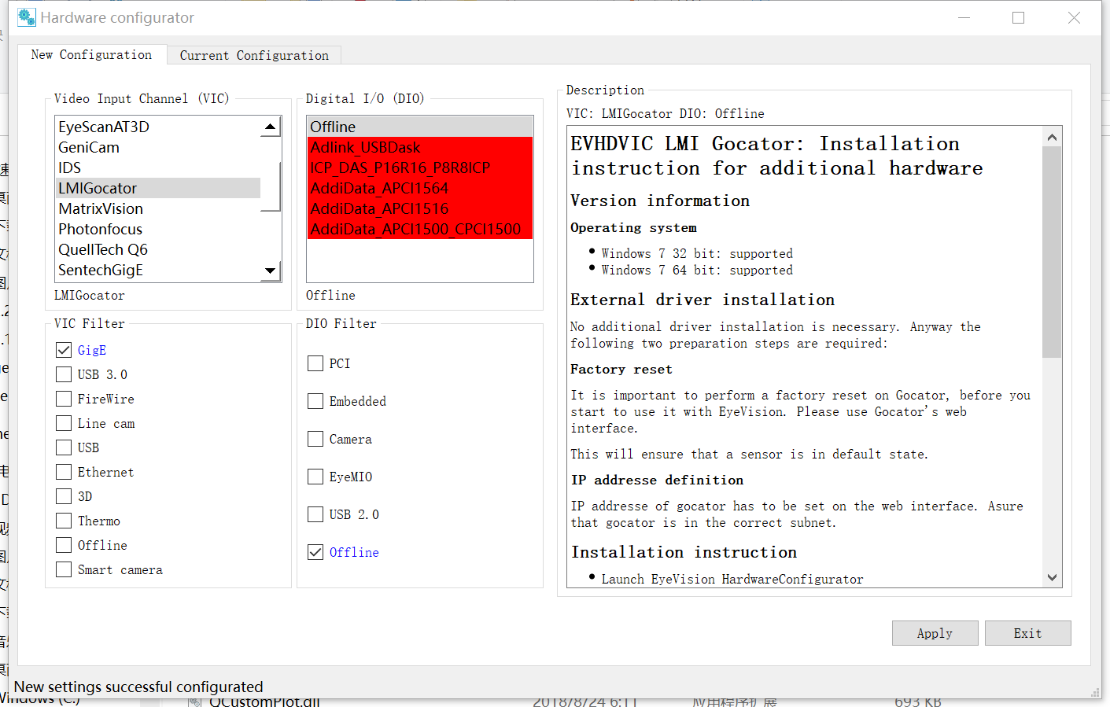1110x707 pixels.
Task: Check the FireWire filter checkbox
Action: point(64,399)
